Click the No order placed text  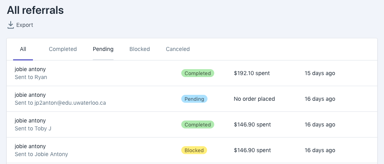click(254, 99)
